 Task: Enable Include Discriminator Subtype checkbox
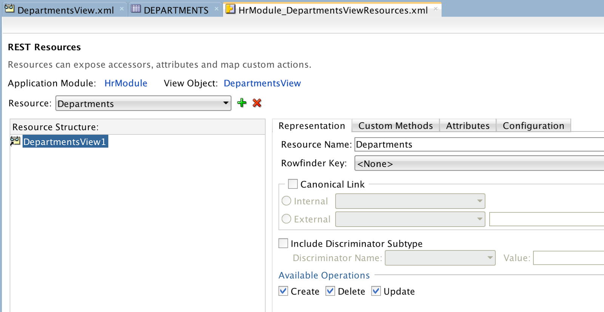(283, 243)
